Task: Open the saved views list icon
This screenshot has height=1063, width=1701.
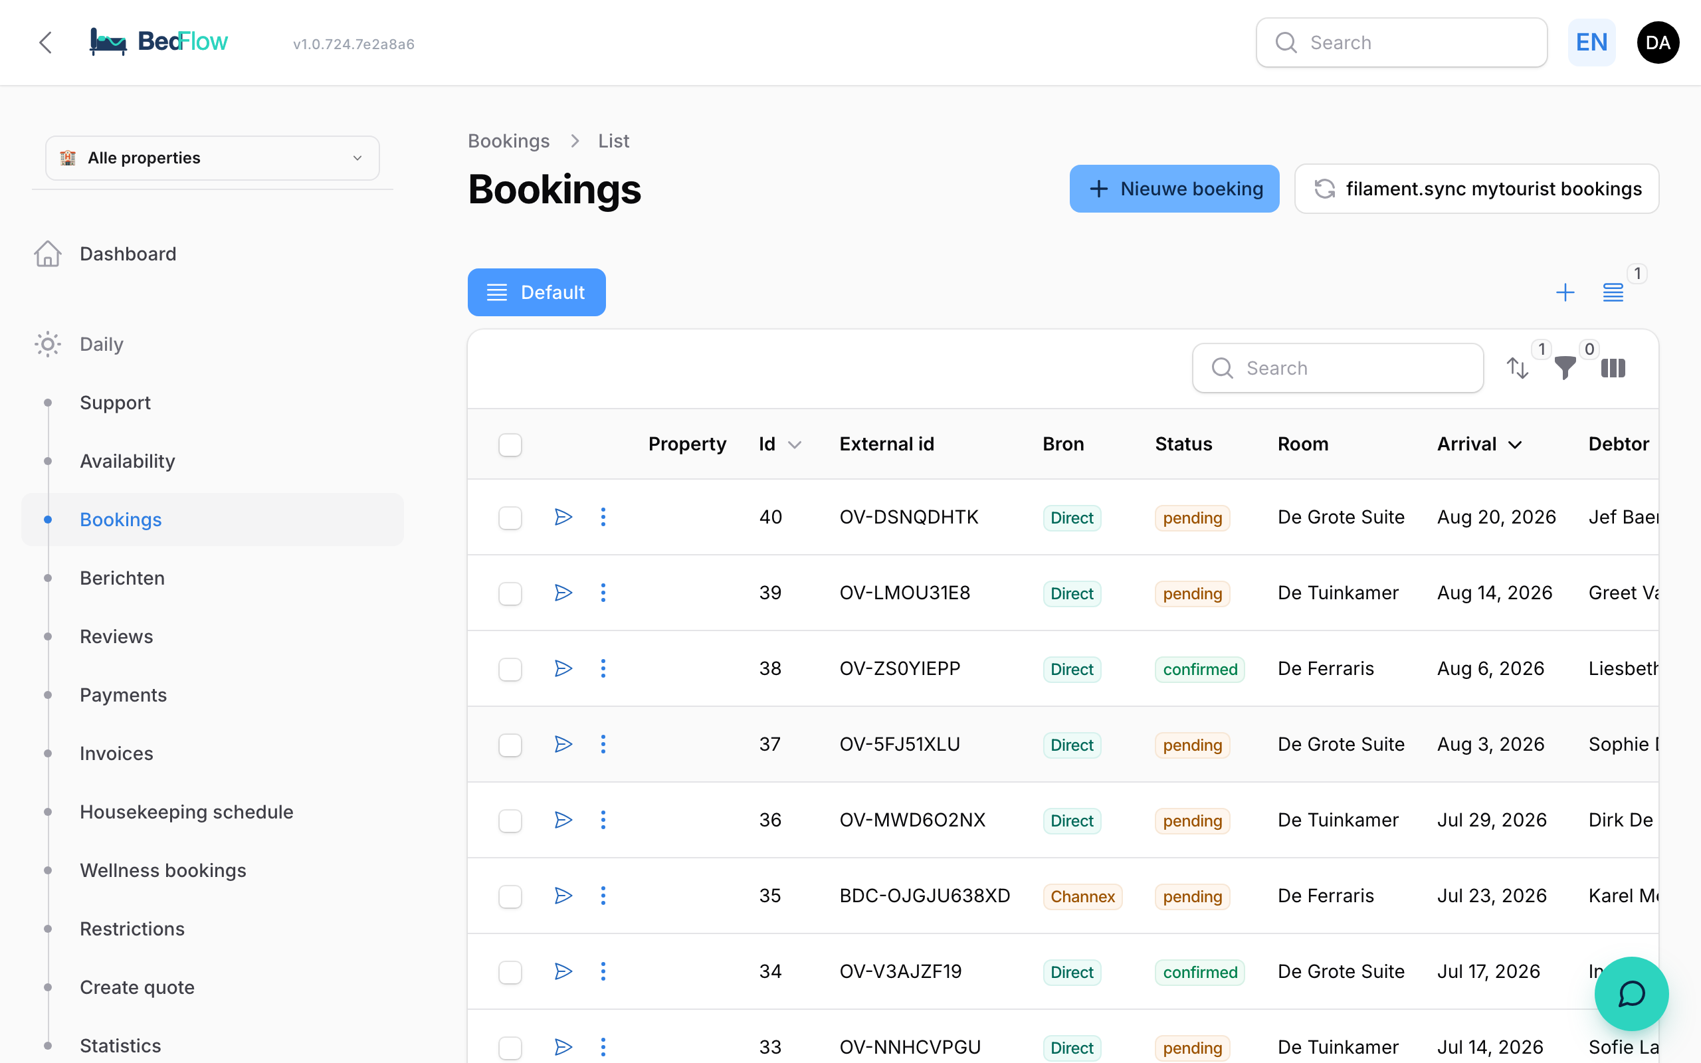Action: (x=1613, y=292)
